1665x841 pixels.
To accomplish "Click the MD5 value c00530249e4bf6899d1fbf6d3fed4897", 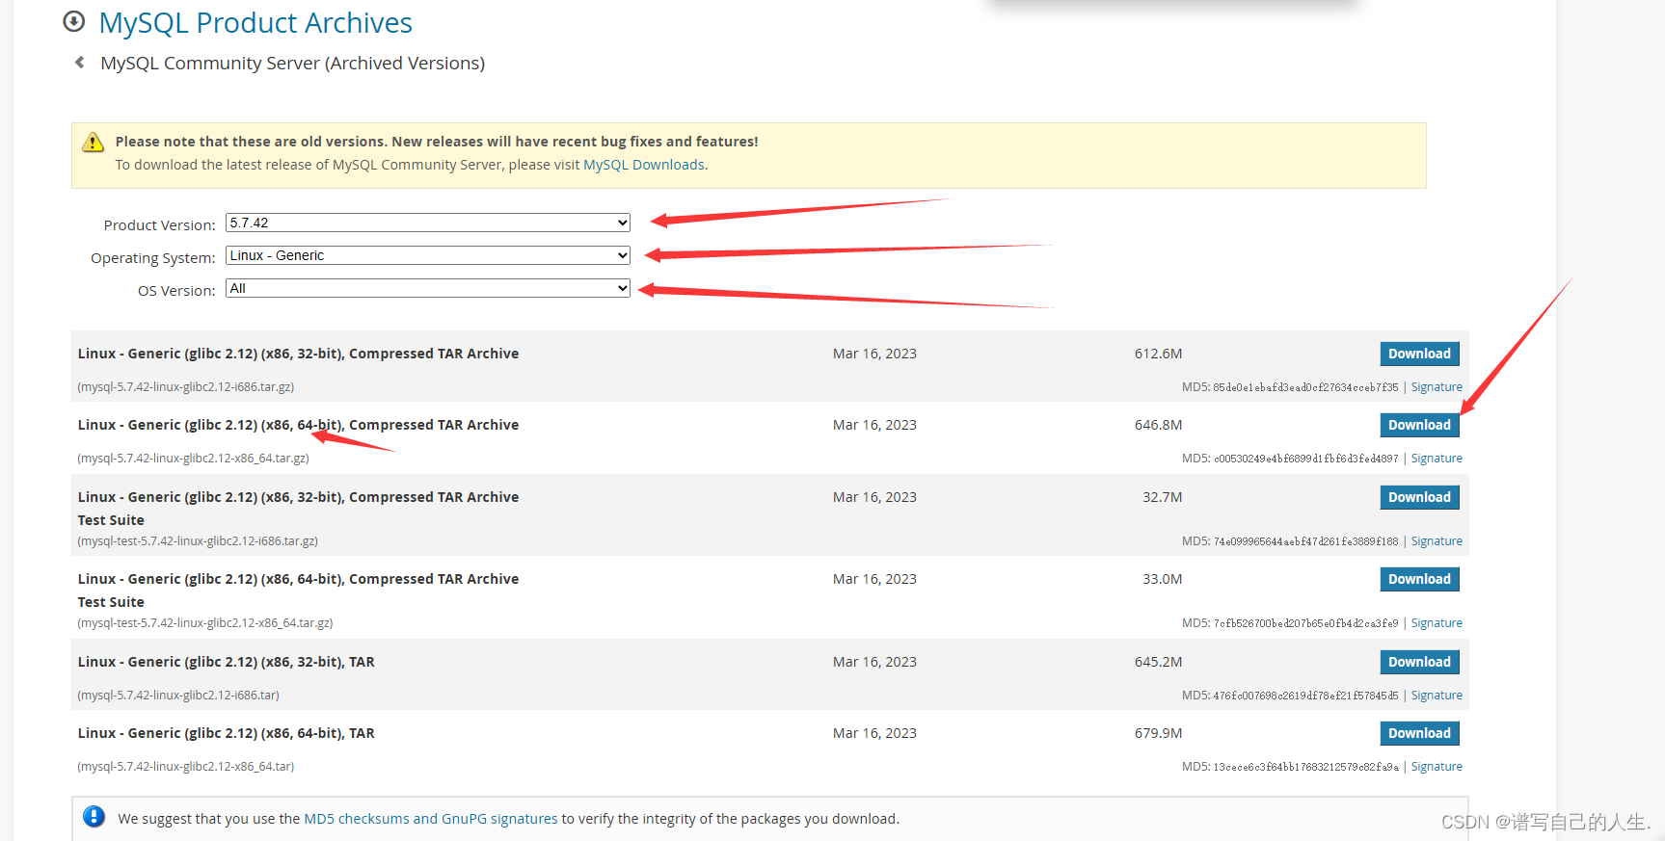I will pos(1305,459).
